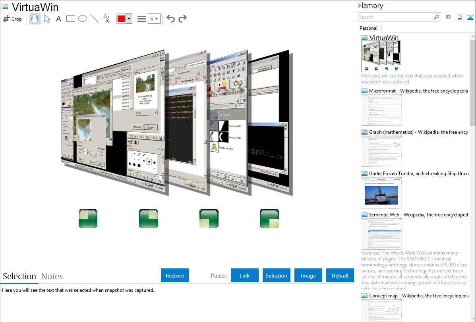Select the Crop tool
The image size is (476, 322).
[12, 19]
